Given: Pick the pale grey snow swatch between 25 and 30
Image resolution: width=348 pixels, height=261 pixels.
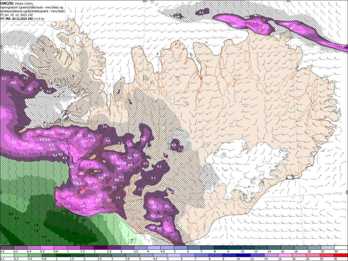Looking at the screenshot, I should 327,248.
